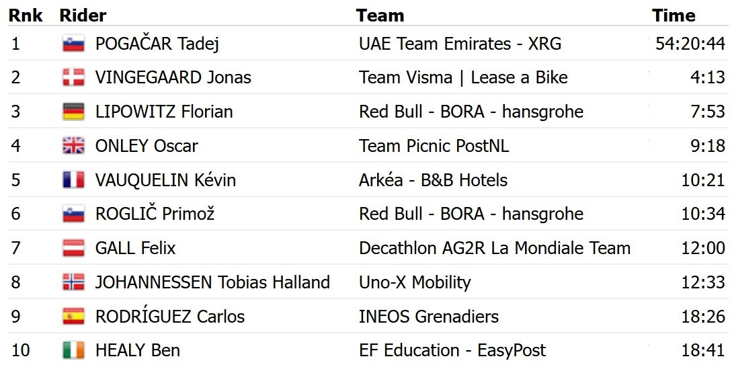The image size is (732, 365).
Task: Click the Irish flag next to Healy
Action: (73, 350)
